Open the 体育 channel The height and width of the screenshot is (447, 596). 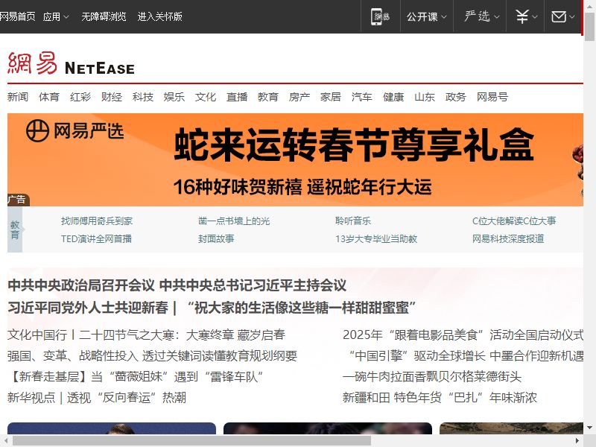(x=49, y=97)
